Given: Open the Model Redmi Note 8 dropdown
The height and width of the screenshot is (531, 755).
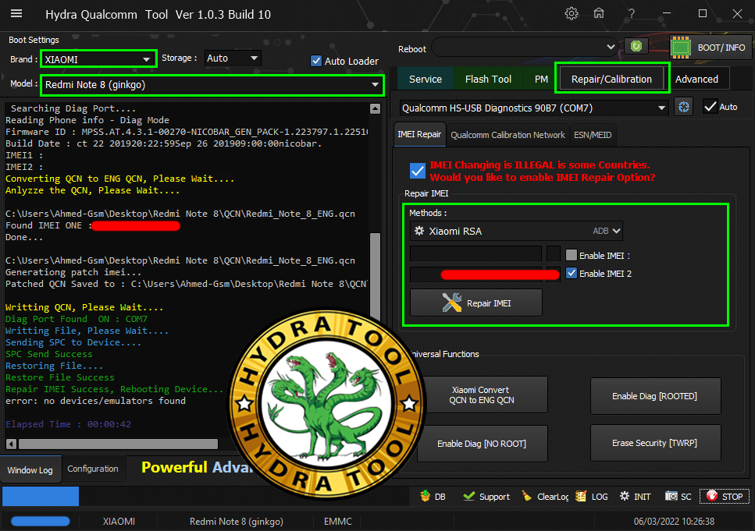Looking at the screenshot, I should pyautogui.click(x=375, y=84).
